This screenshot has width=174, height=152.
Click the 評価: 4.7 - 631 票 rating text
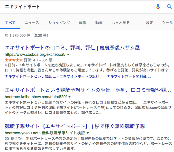coord(38,60)
